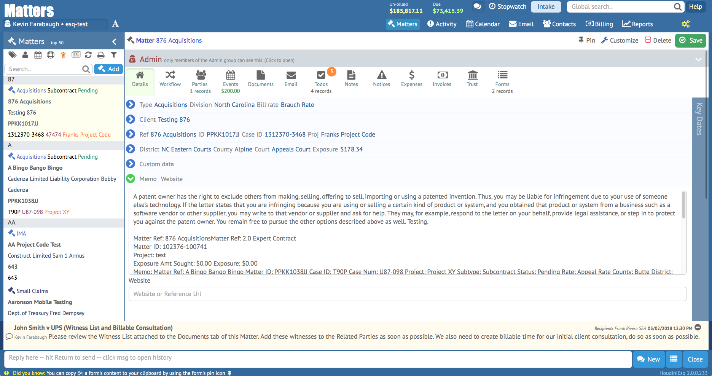The image size is (712, 376).
Task: Click the font size A icon
Action: click(x=115, y=24)
